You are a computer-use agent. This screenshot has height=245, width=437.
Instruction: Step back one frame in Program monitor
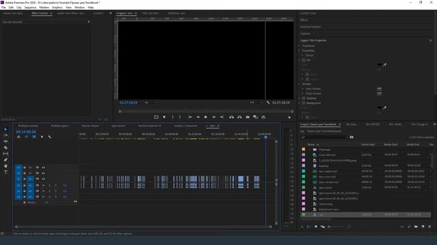coord(198,117)
